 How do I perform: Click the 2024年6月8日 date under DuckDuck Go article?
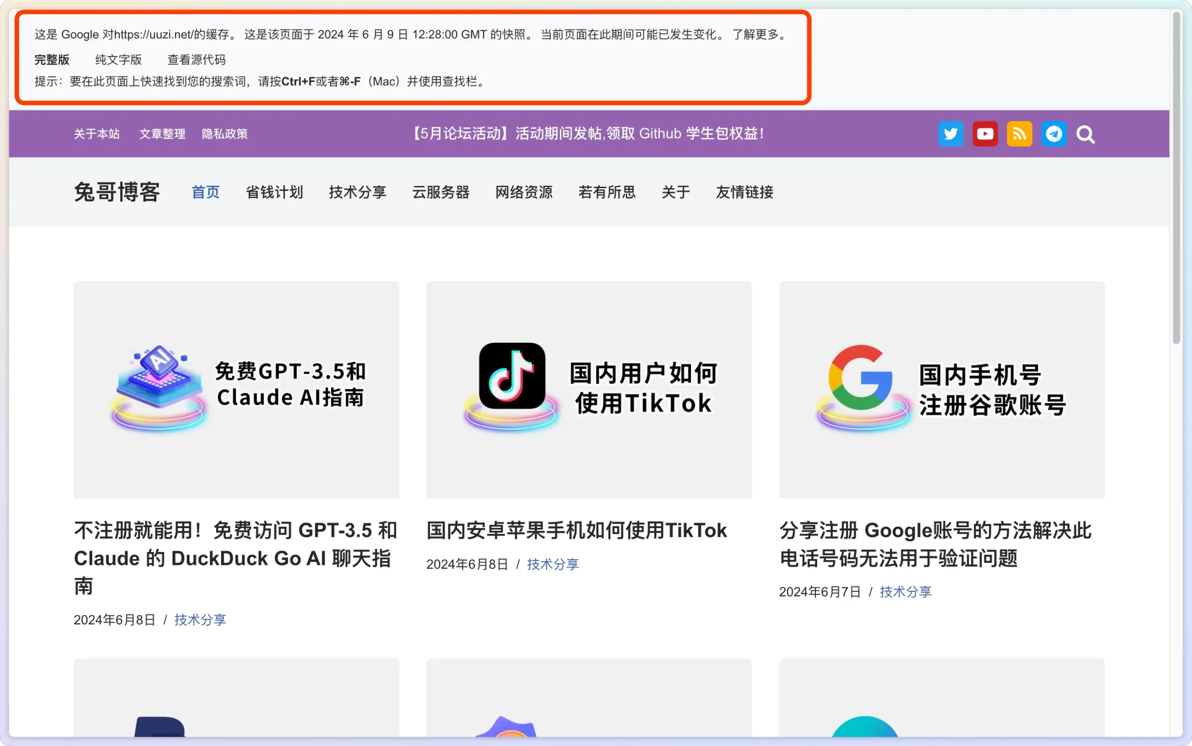click(x=115, y=620)
